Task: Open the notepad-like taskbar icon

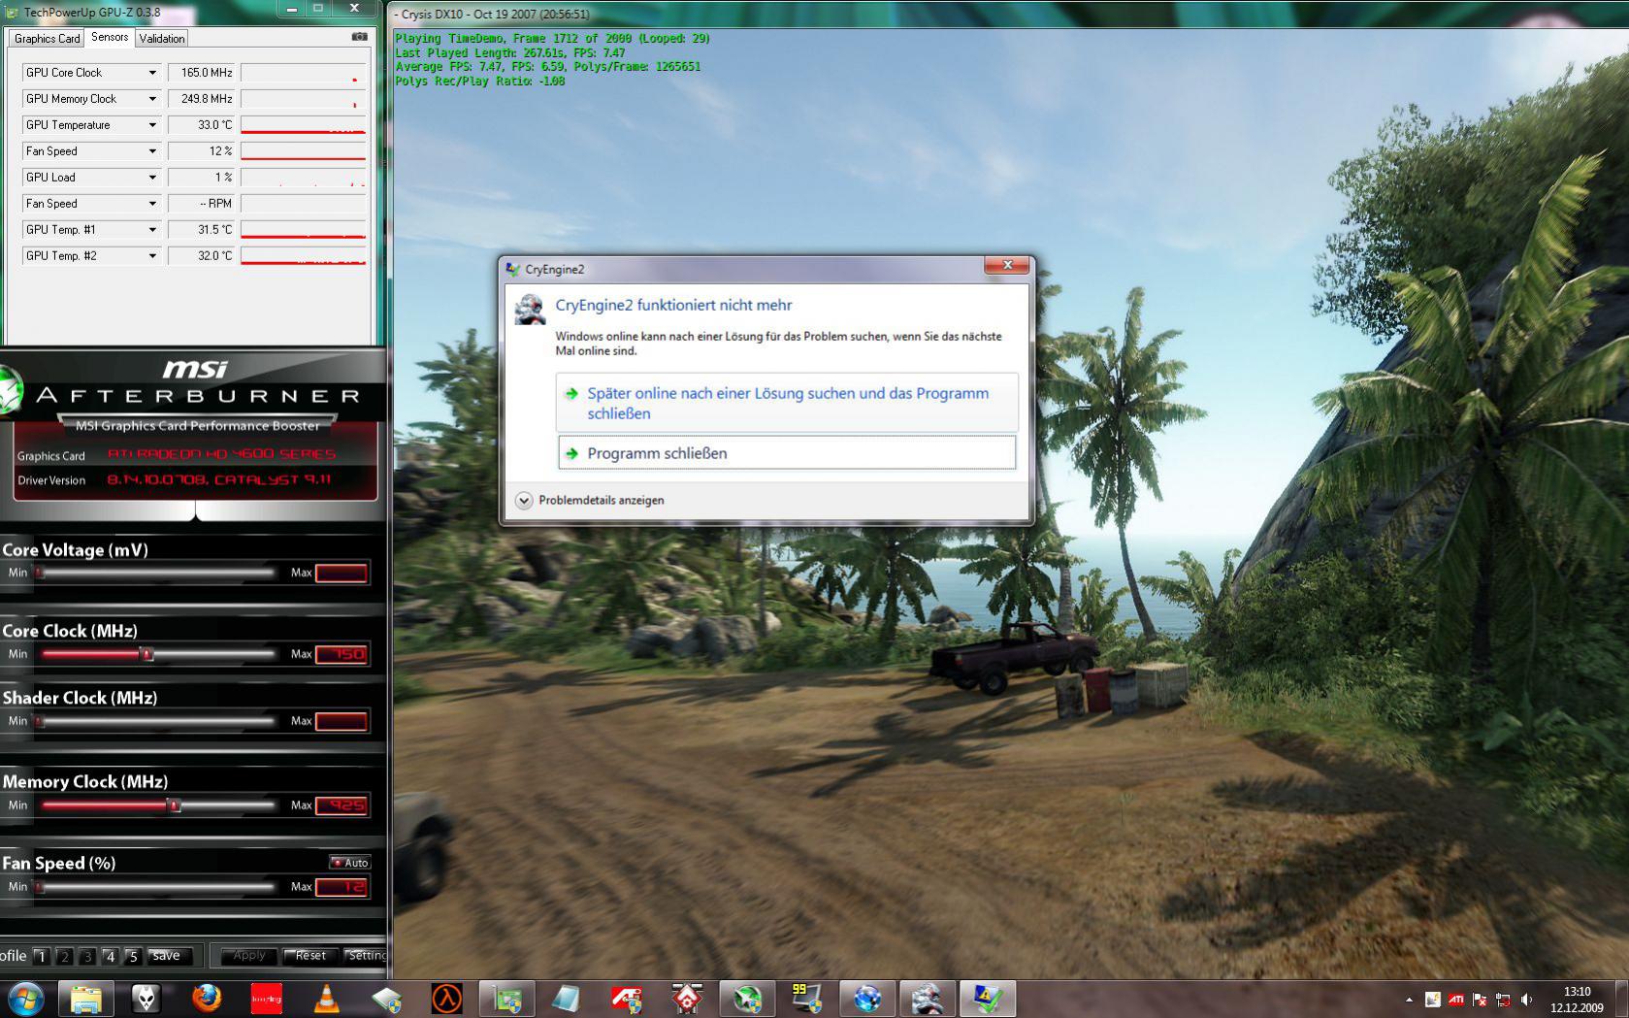Action: pyautogui.click(x=567, y=998)
